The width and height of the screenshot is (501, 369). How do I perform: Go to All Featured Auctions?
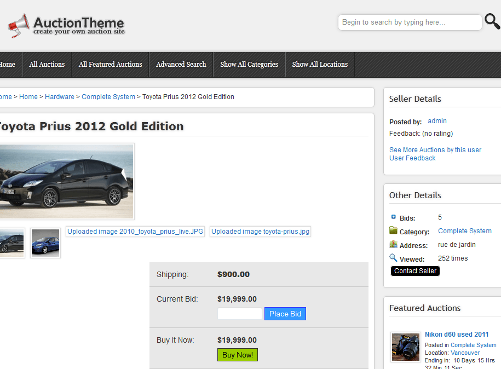click(110, 65)
